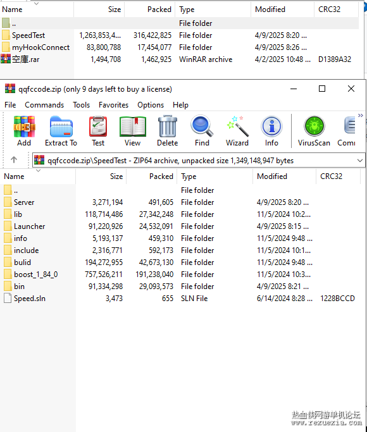367x432 pixels.
Task: Open the View book icon
Action: [132, 127]
